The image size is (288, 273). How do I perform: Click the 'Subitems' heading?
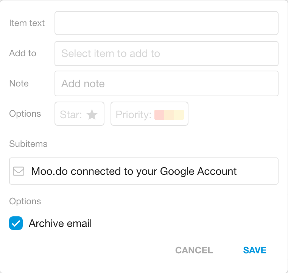(28, 144)
